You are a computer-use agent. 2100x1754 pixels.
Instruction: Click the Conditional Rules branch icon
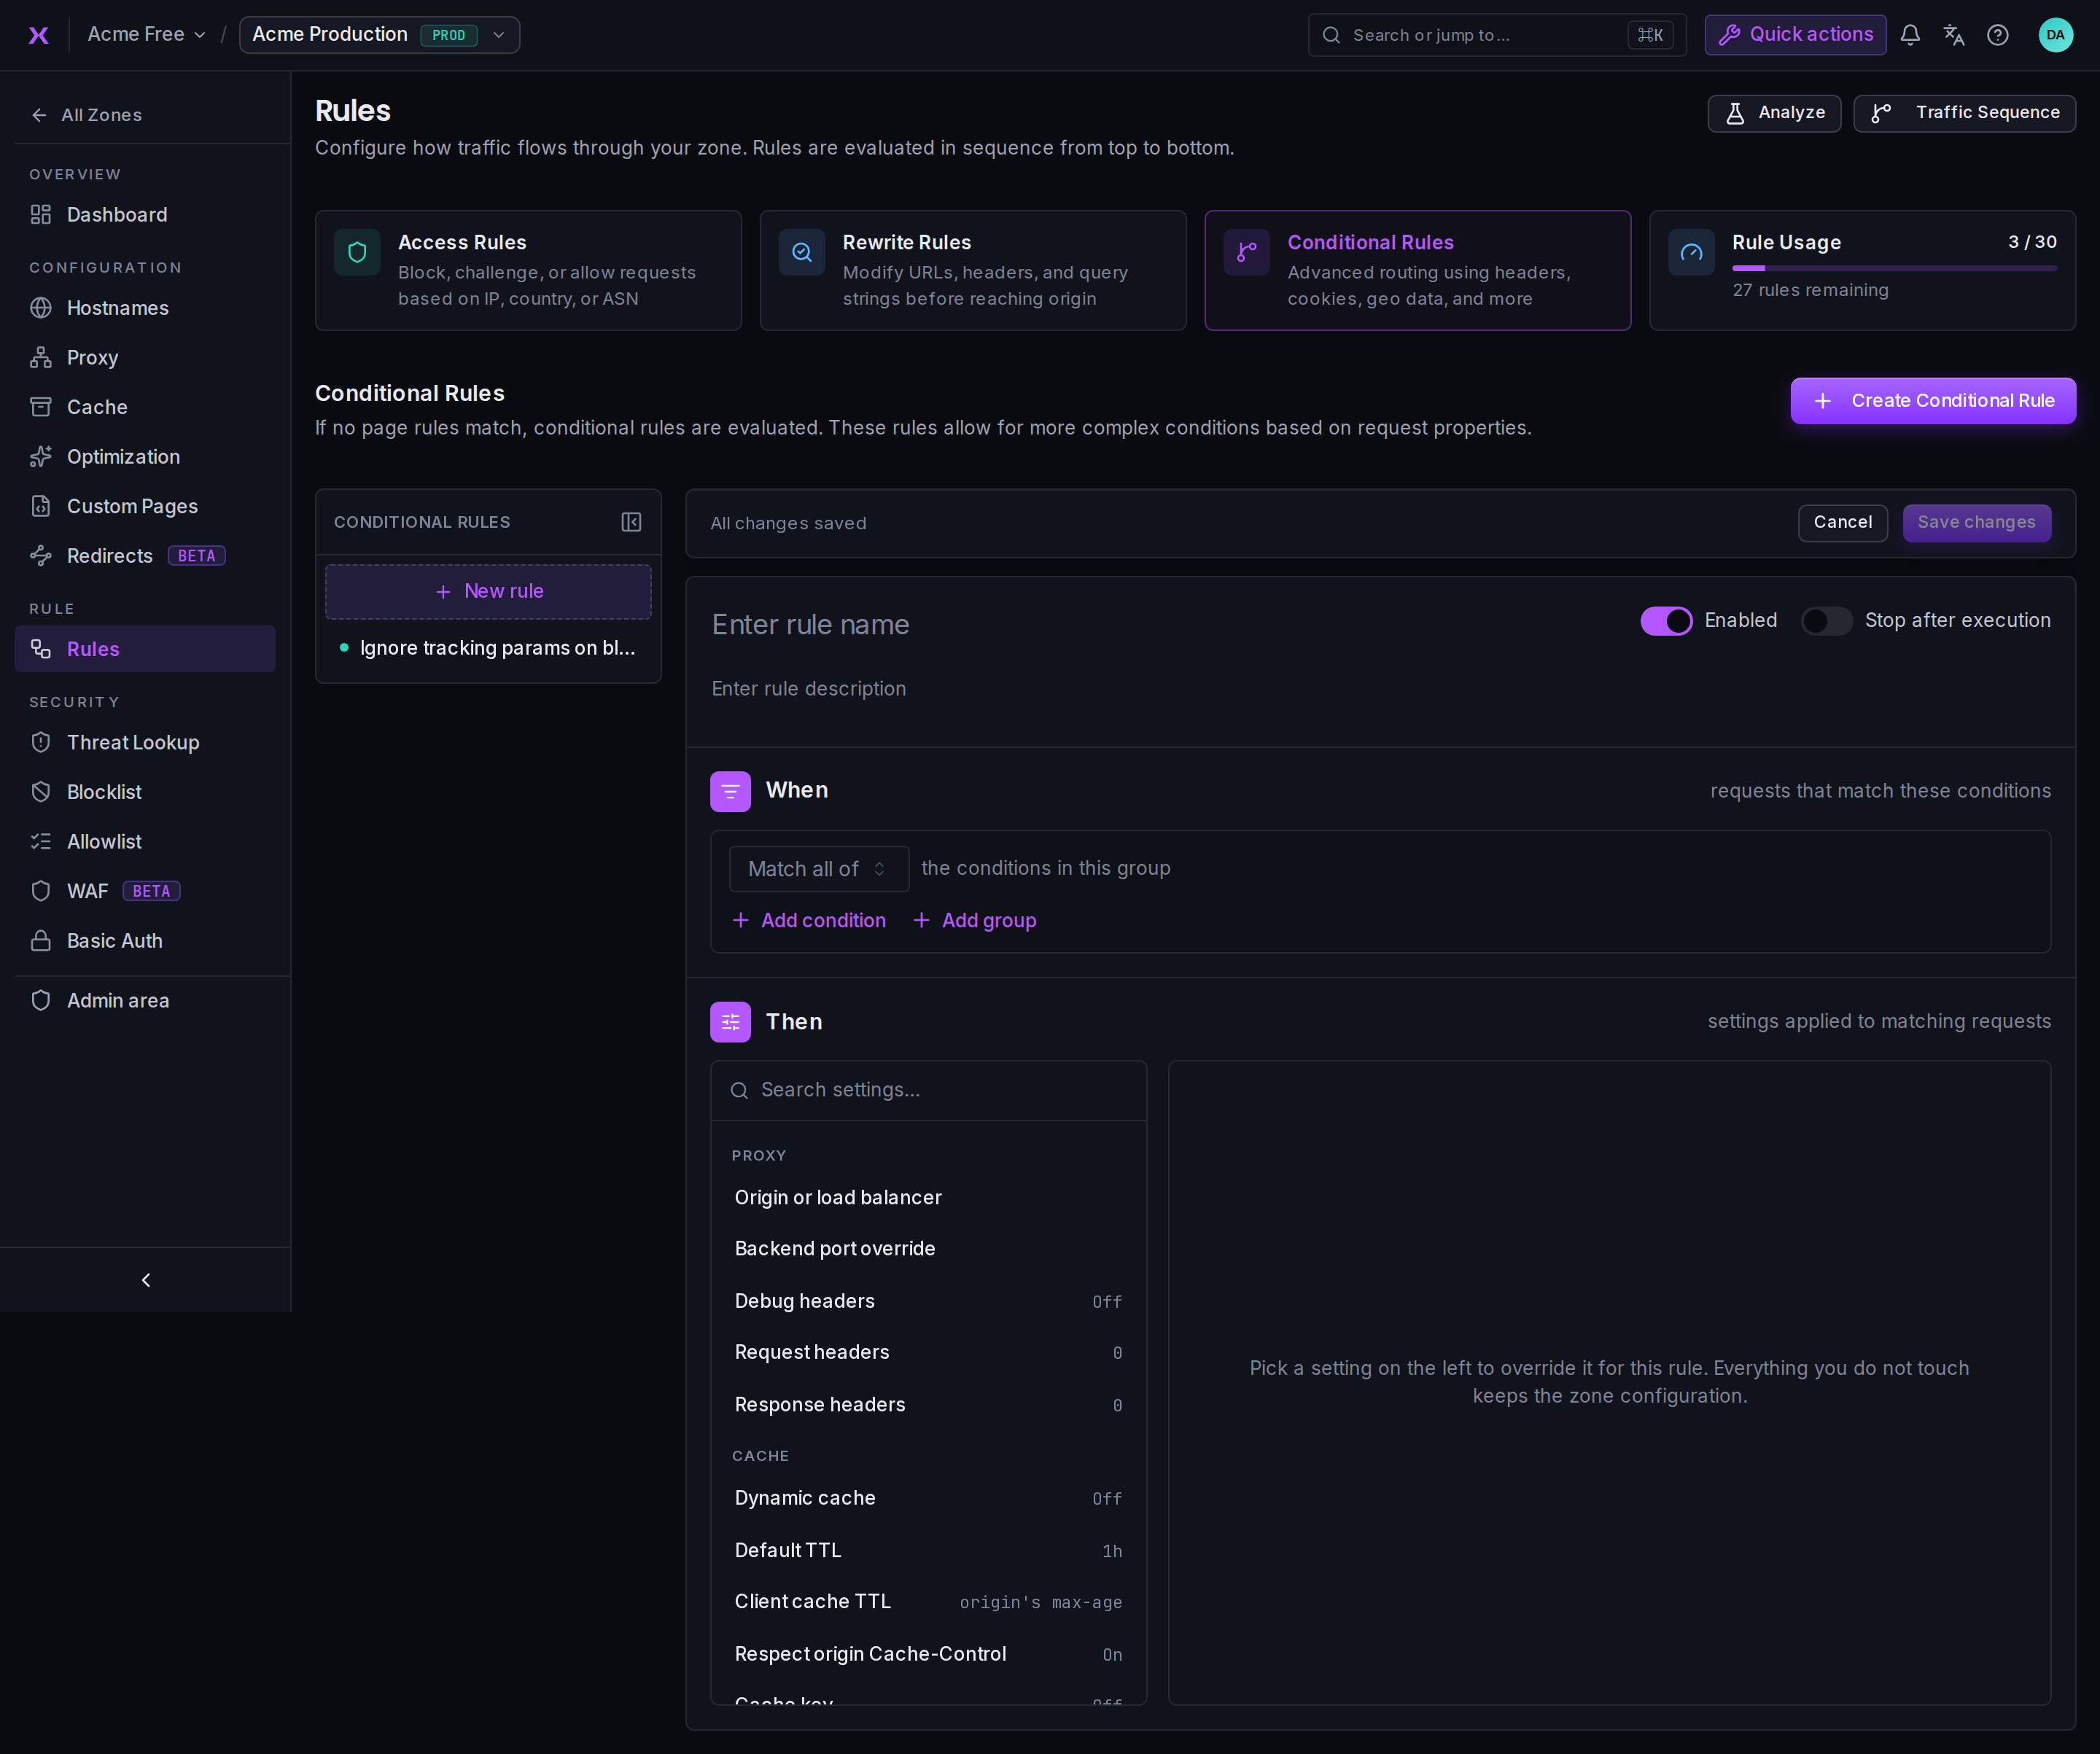[x=1247, y=252]
